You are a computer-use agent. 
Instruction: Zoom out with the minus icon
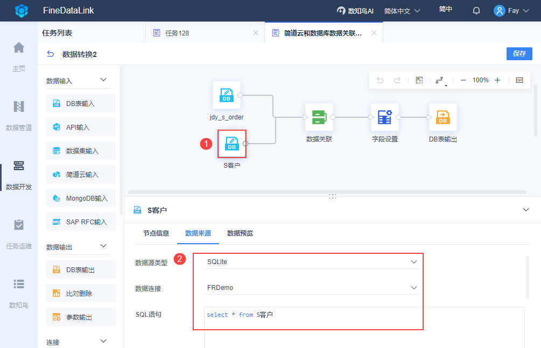[x=463, y=80]
